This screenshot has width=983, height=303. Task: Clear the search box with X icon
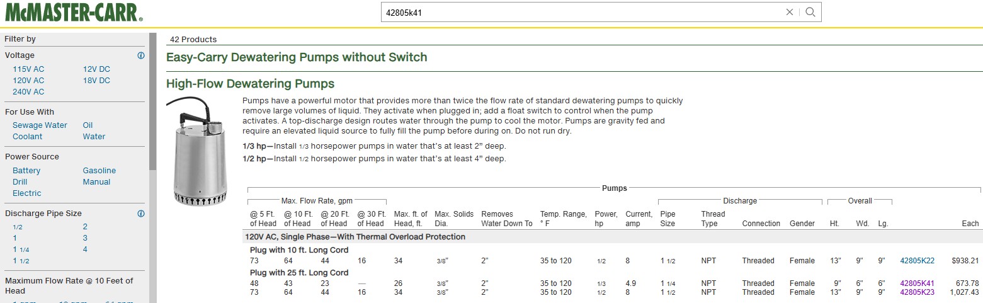point(790,12)
